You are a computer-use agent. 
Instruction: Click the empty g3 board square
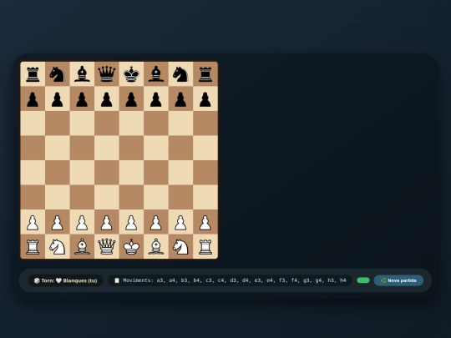(180, 197)
